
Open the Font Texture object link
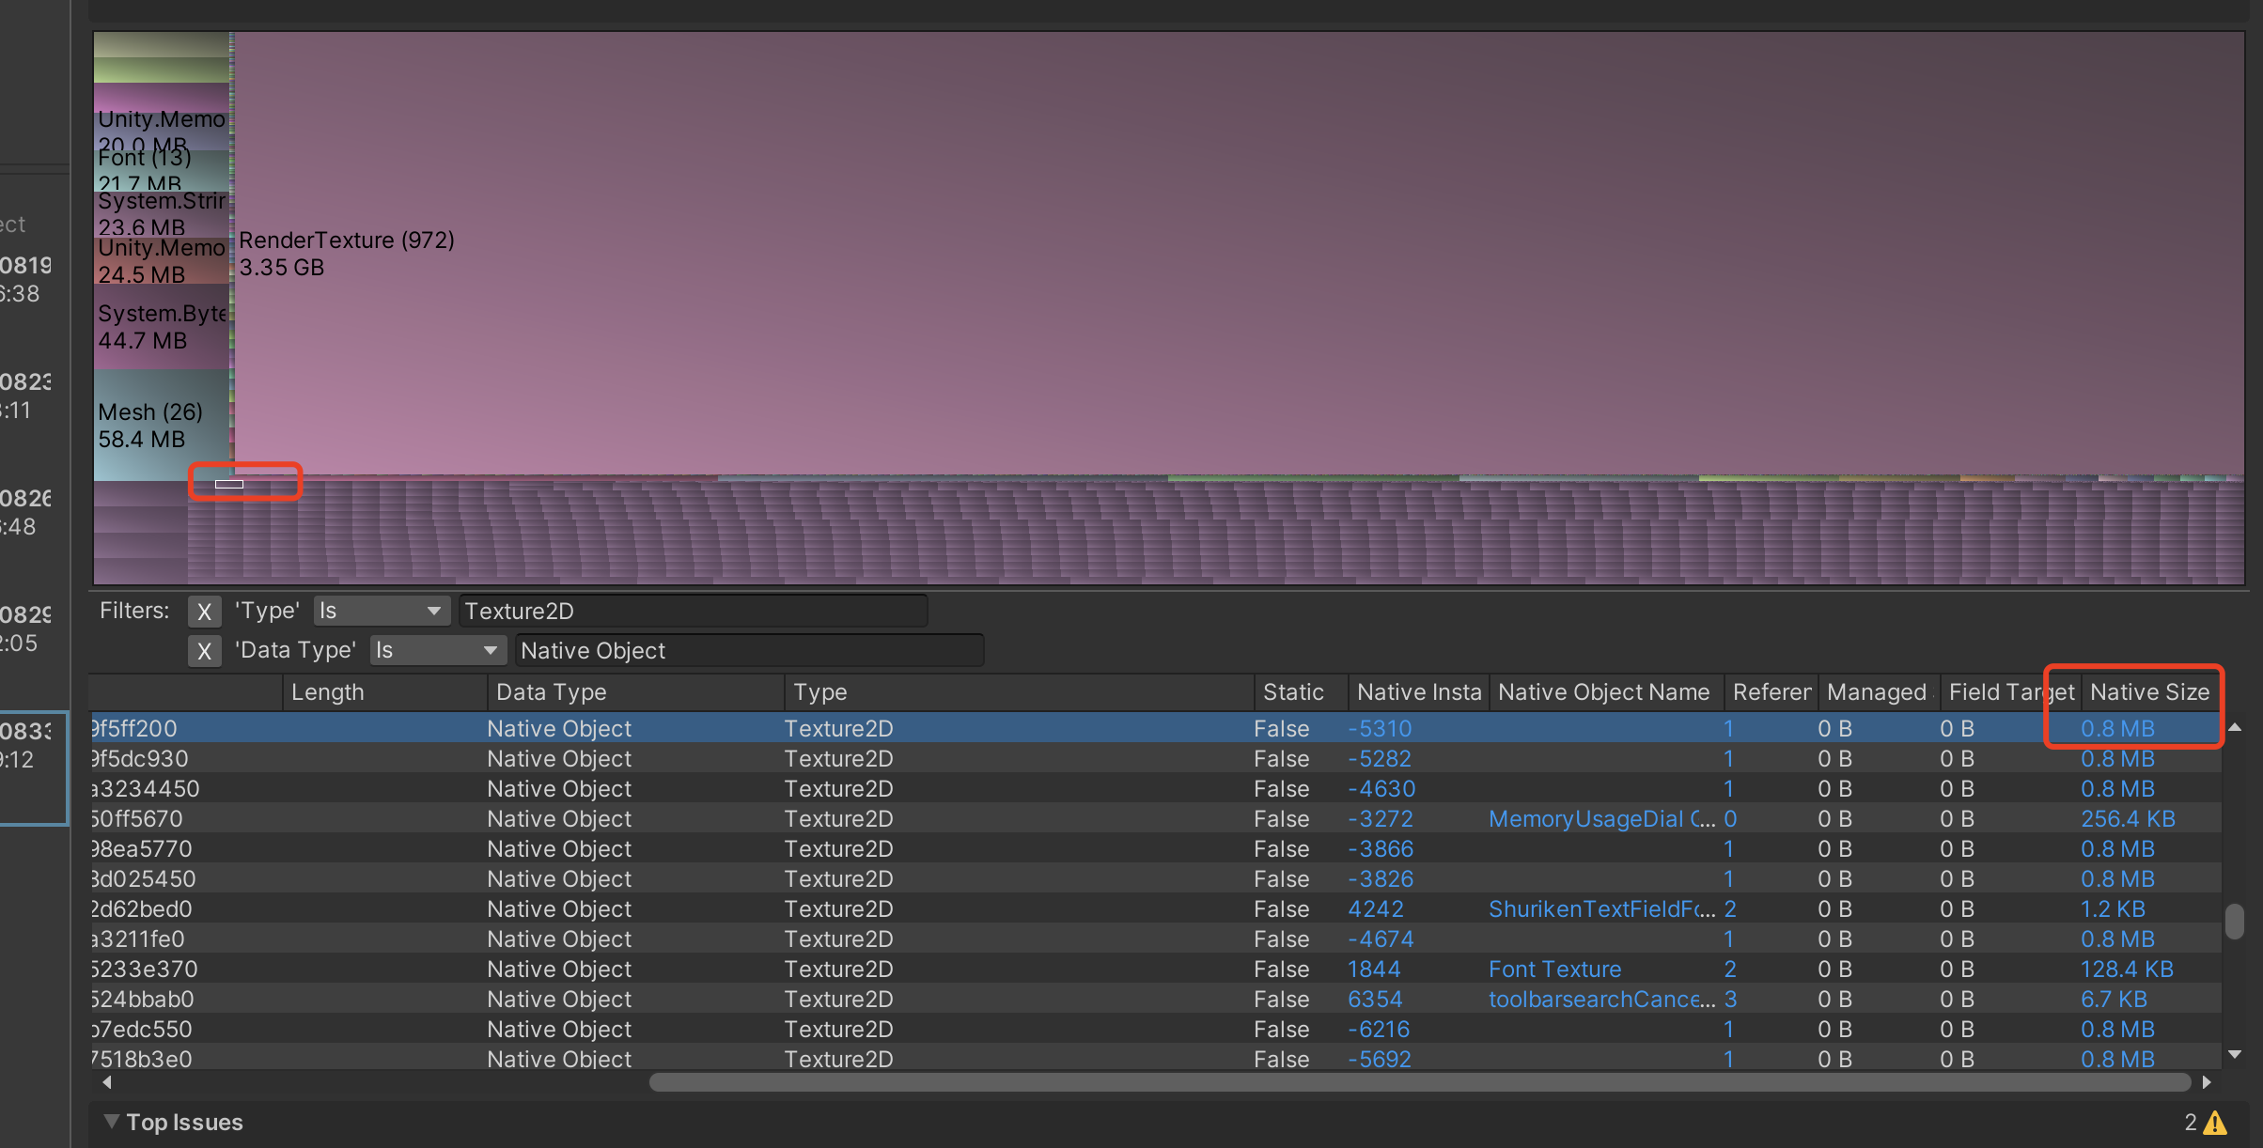(1554, 970)
